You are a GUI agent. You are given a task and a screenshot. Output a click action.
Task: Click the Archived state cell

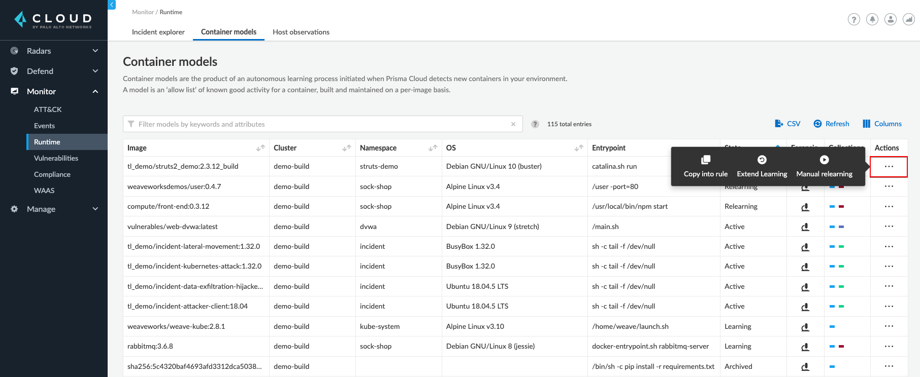753,366
